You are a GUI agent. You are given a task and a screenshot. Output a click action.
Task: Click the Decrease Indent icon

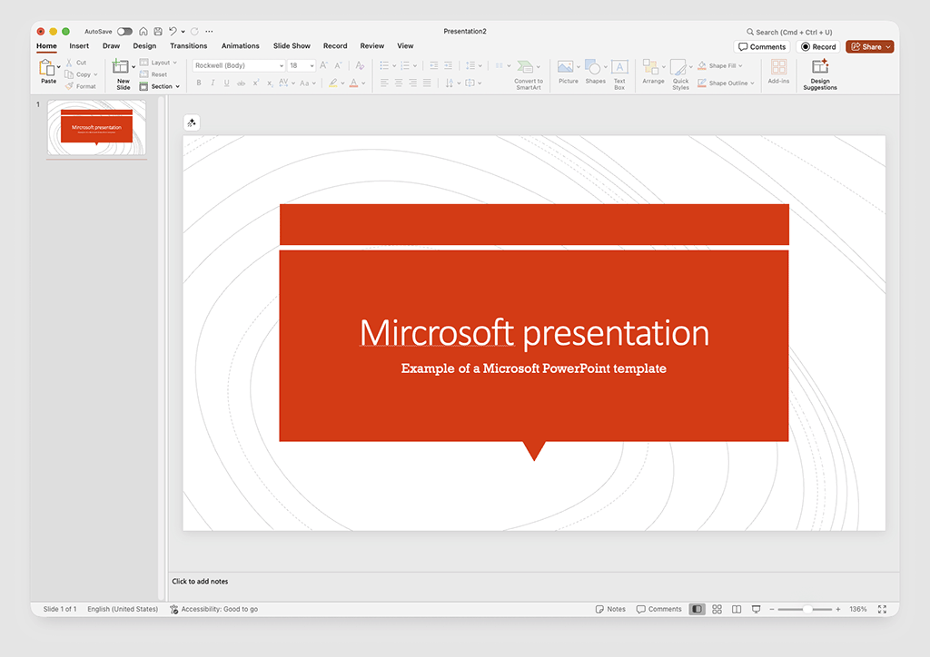pos(433,65)
